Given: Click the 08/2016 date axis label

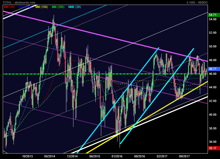Looking at the screenshot, I should tap(139, 156).
